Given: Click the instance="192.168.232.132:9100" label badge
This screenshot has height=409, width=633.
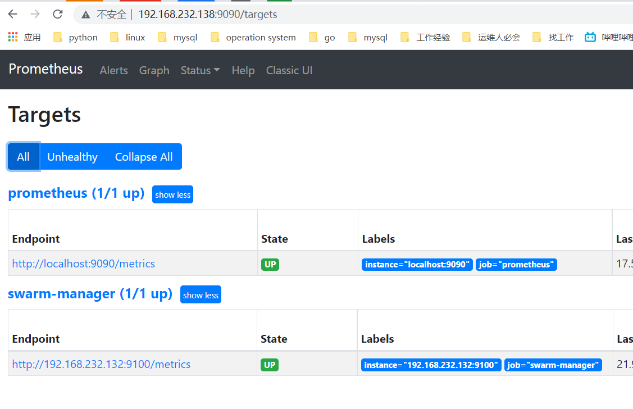Looking at the screenshot, I should point(431,365).
